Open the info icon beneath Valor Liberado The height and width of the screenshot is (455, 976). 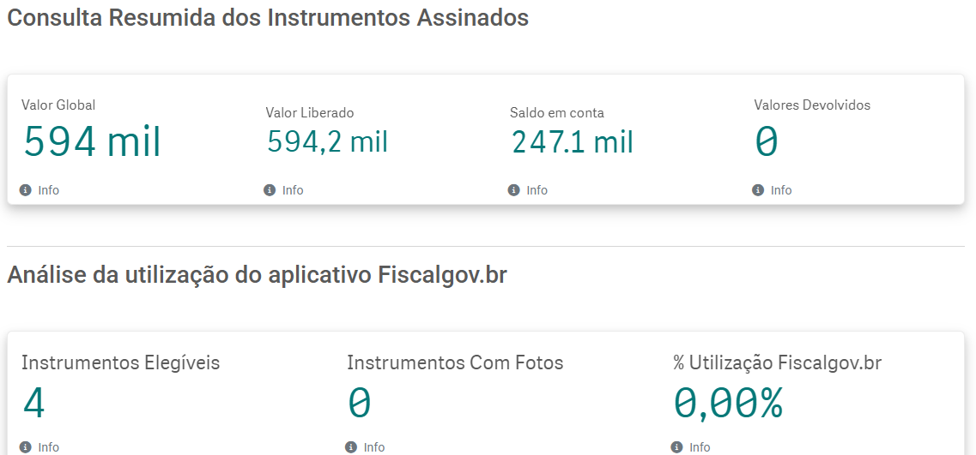pos(269,190)
